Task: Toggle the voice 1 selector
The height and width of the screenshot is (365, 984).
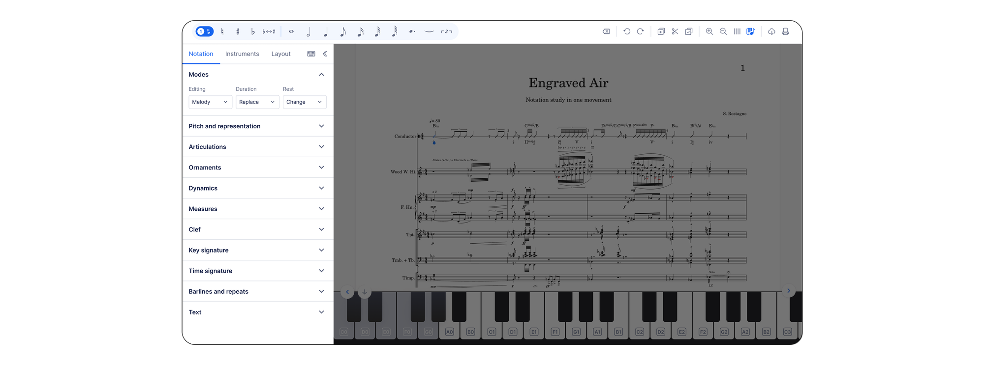Action: tap(204, 31)
